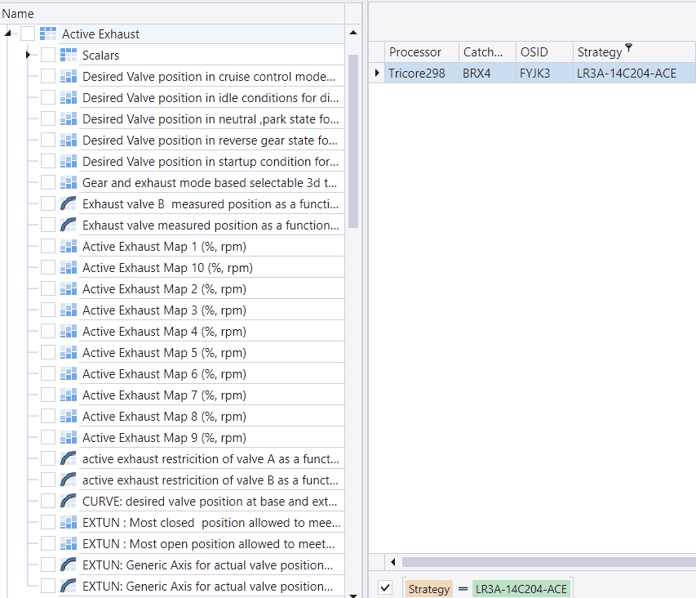Screen dimensions: 696x598
Task: Sort by the Catch... column header
Action: (487, 52)
